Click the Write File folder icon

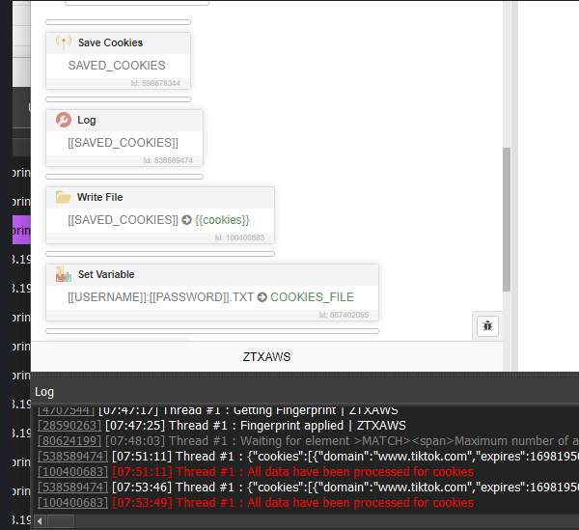(64, 197)
